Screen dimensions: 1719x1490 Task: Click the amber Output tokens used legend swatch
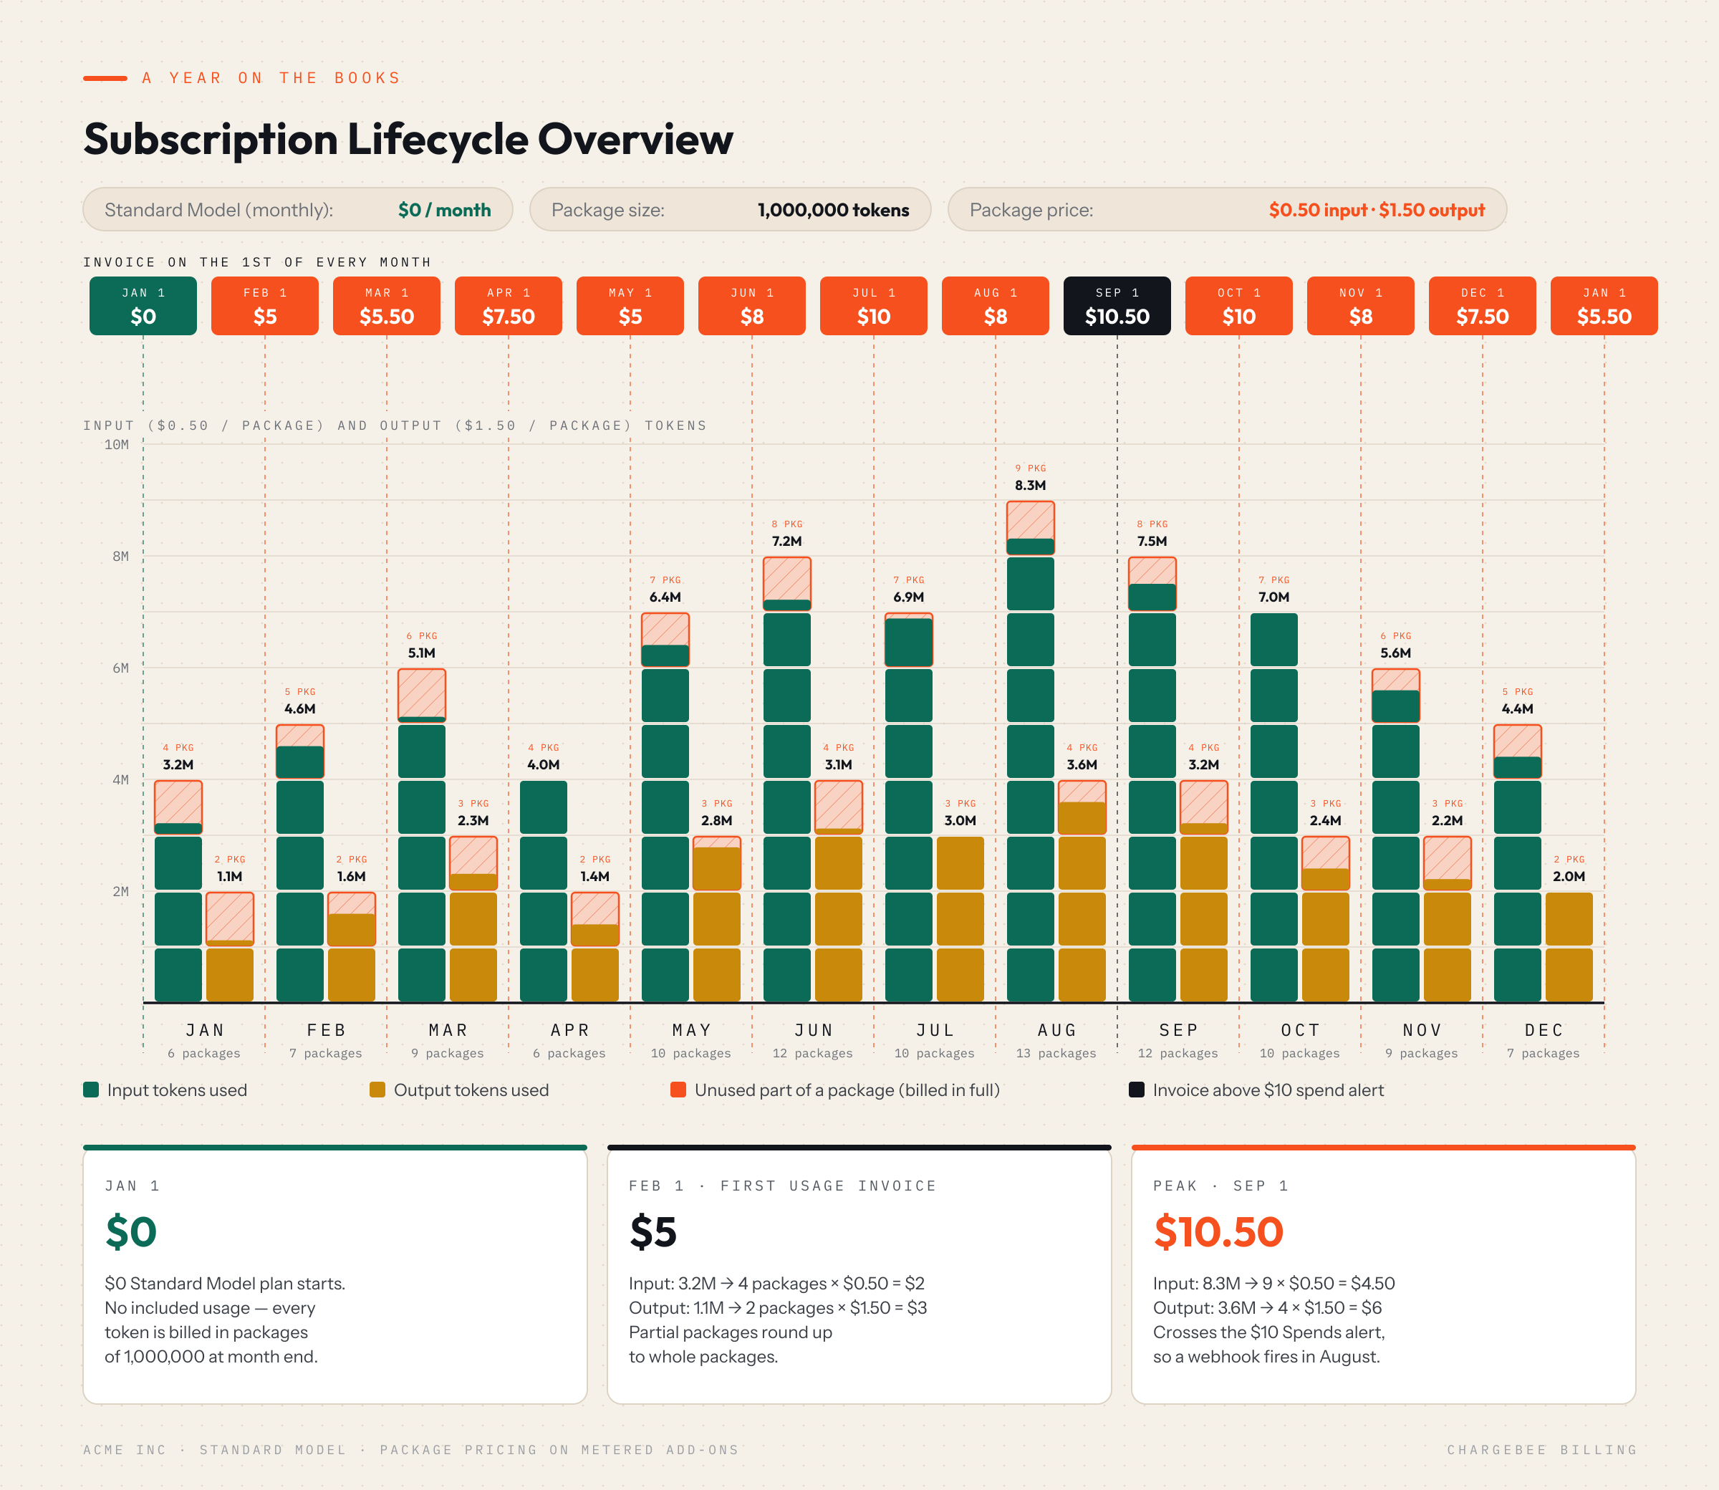tap(377, 1090)
